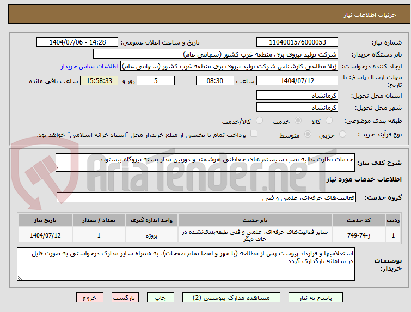Select the خدمت radio button

click(298, 121)
